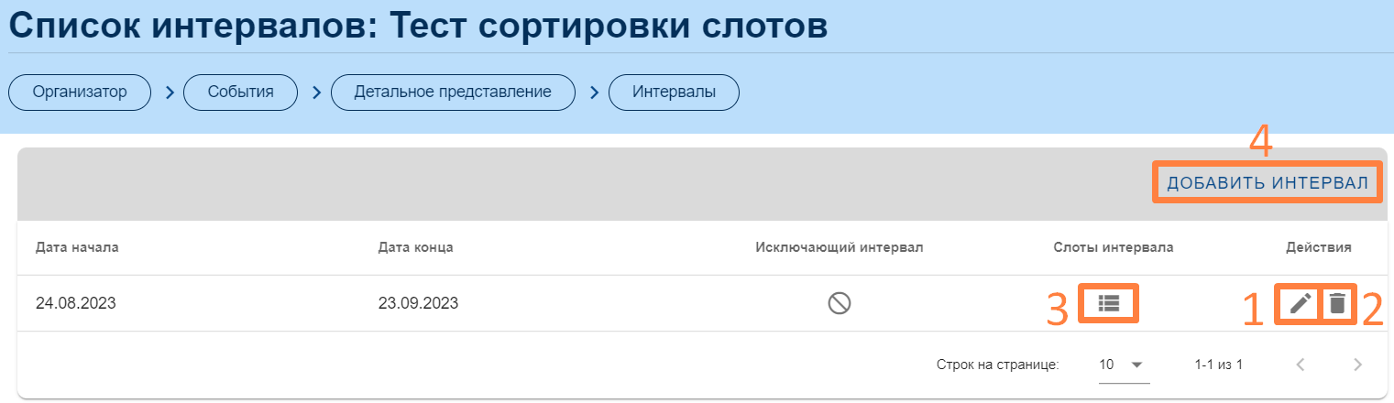The height and width of the screenshot is (403, 1394).
Task: Select the start date cell 24.08.2023
Action: click(x=76, y=304)
